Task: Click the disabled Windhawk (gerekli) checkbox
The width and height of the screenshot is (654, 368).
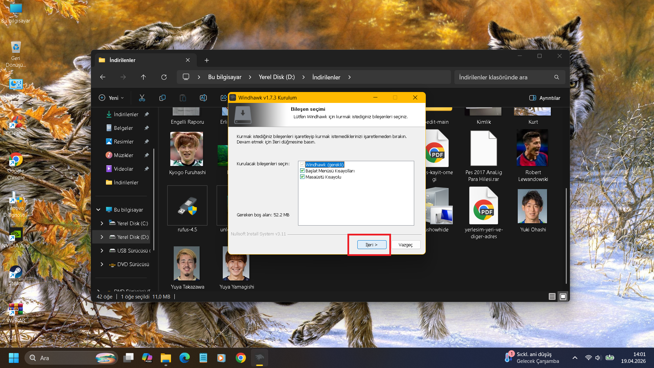Action: (x=302, y=165)
